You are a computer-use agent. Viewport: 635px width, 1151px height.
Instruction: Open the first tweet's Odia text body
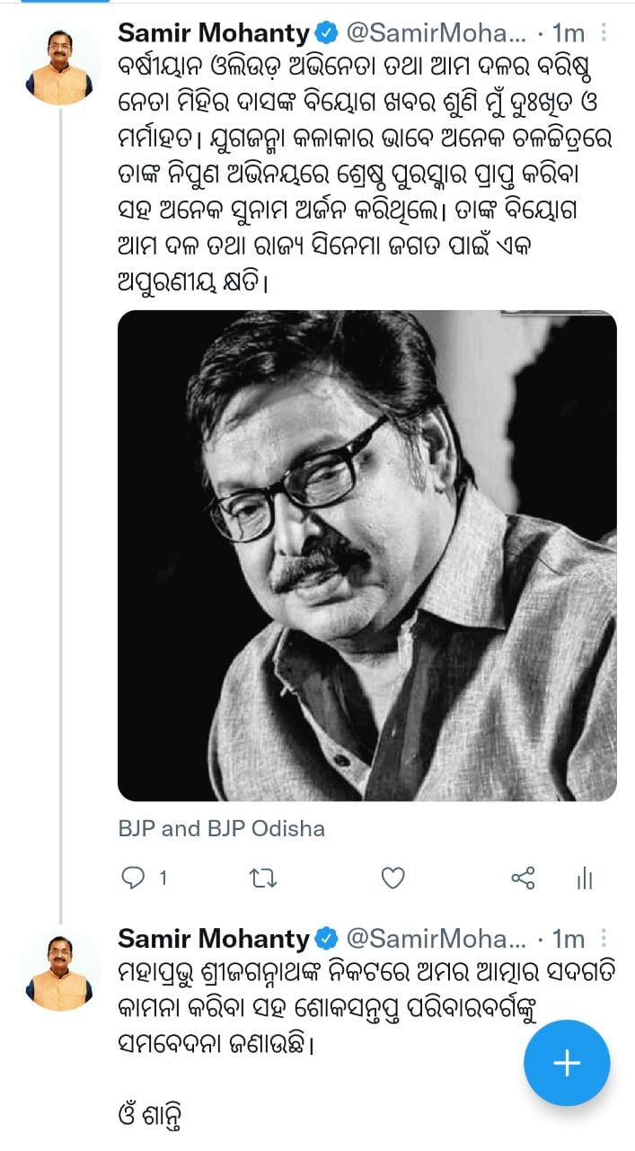point(359,171)
